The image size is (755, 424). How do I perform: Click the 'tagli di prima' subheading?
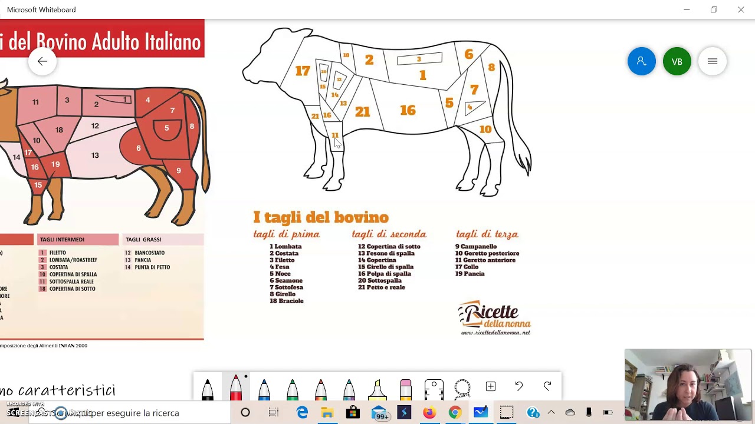286,234
